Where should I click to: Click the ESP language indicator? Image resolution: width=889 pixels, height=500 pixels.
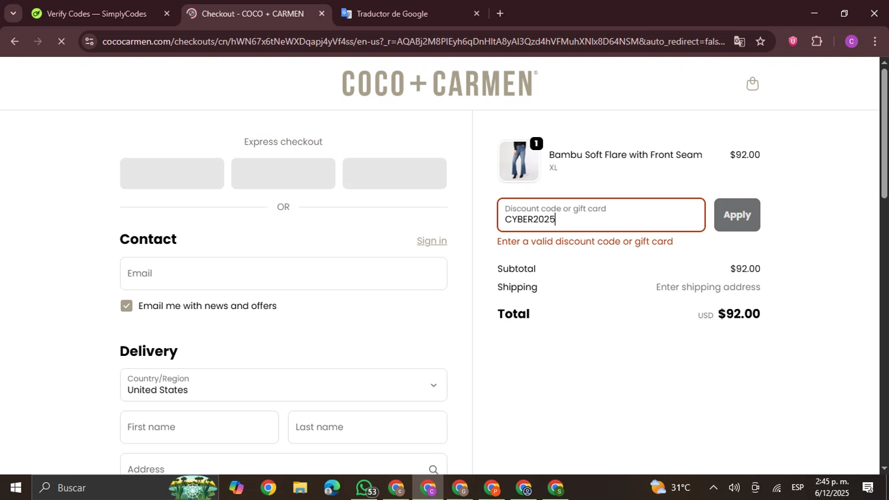(798, 488)
